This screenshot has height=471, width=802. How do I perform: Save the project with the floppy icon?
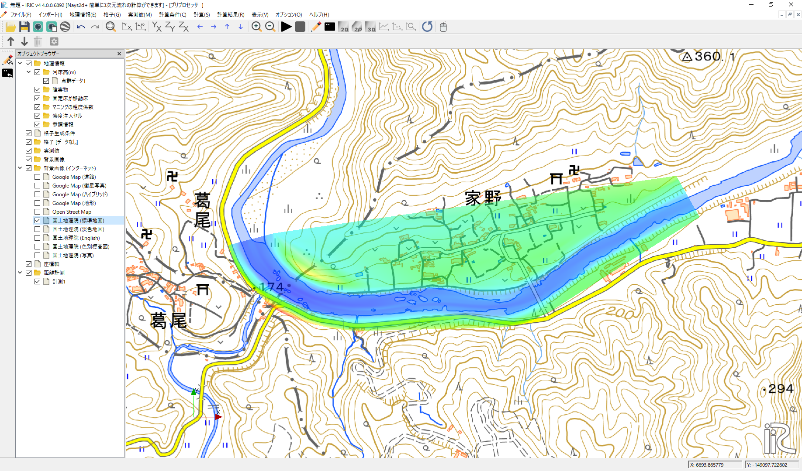24,27
